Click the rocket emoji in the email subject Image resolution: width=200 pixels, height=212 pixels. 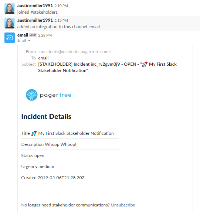[145, 64]
